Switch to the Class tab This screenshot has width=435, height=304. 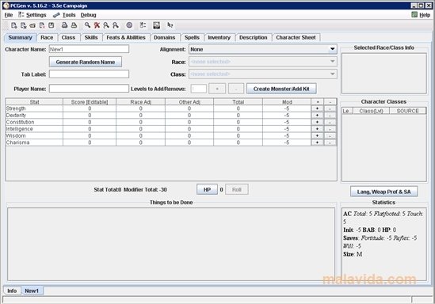68,37
